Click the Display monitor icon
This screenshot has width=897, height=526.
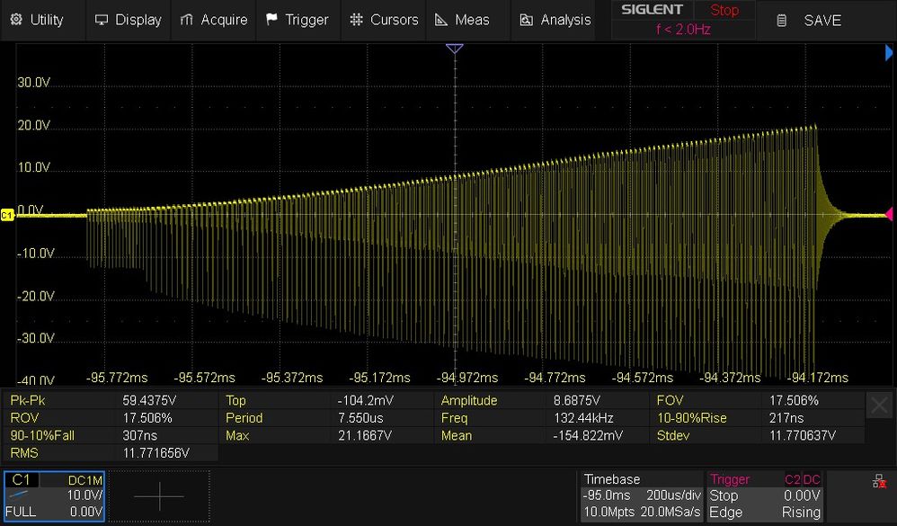coord(102,20)
